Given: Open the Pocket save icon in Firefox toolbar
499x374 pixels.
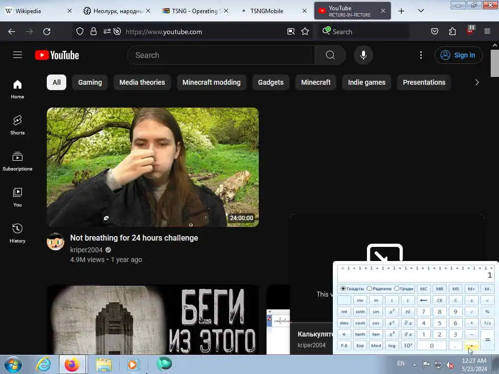Looking at the screenshot, I should (434, 32).
